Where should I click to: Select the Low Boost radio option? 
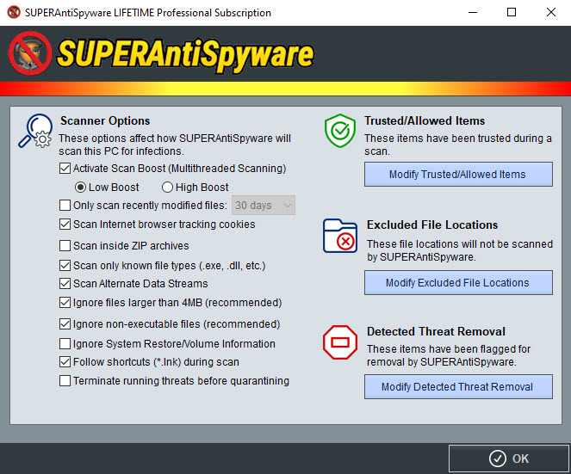click(x=80, y=188)
